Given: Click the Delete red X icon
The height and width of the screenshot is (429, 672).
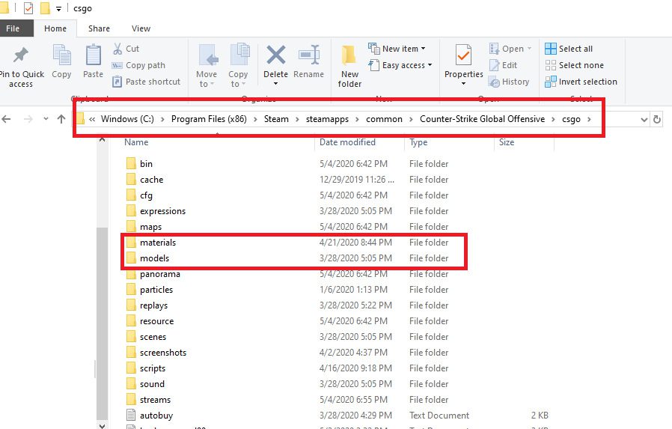Looking at the screenshot, I should pyautogui.click(x=275, y=55).
